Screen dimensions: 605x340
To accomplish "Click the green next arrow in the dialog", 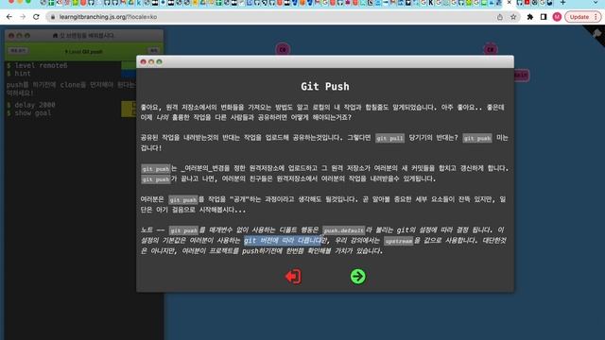I will [357, 277].
